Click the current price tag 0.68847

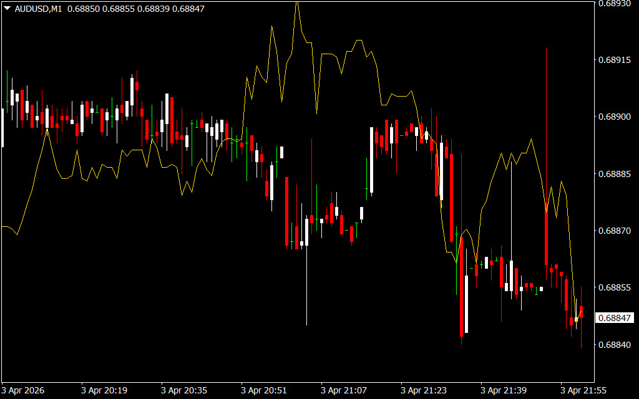(615, 318)
